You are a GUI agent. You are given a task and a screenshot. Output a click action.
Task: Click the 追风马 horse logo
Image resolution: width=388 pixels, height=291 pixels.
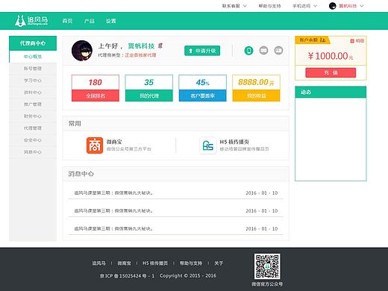point(31,20)
